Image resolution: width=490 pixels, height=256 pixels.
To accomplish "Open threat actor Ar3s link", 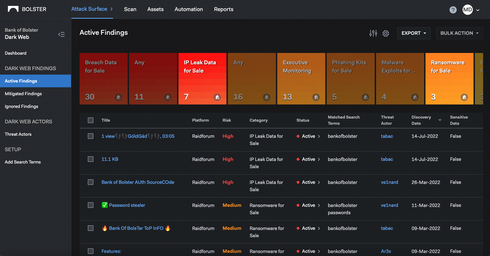I will tap(386, 251).
